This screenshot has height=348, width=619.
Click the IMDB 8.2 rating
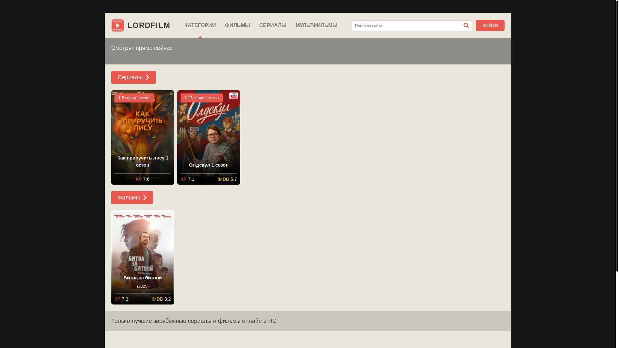pos(161,299)
